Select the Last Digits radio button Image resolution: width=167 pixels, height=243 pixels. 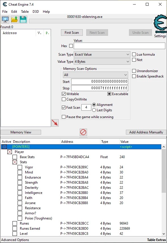(x=94, y=110)
